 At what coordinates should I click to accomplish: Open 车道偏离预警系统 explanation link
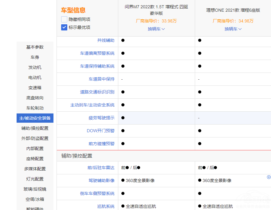97,53
